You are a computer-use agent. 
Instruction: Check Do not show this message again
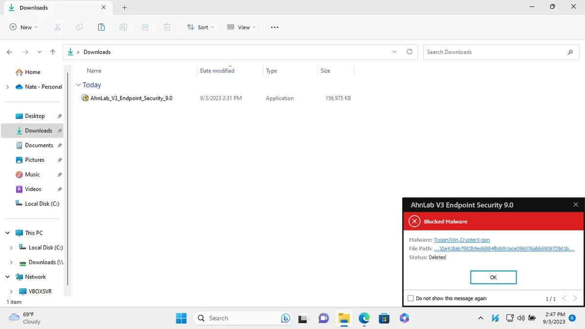point(410,298)
